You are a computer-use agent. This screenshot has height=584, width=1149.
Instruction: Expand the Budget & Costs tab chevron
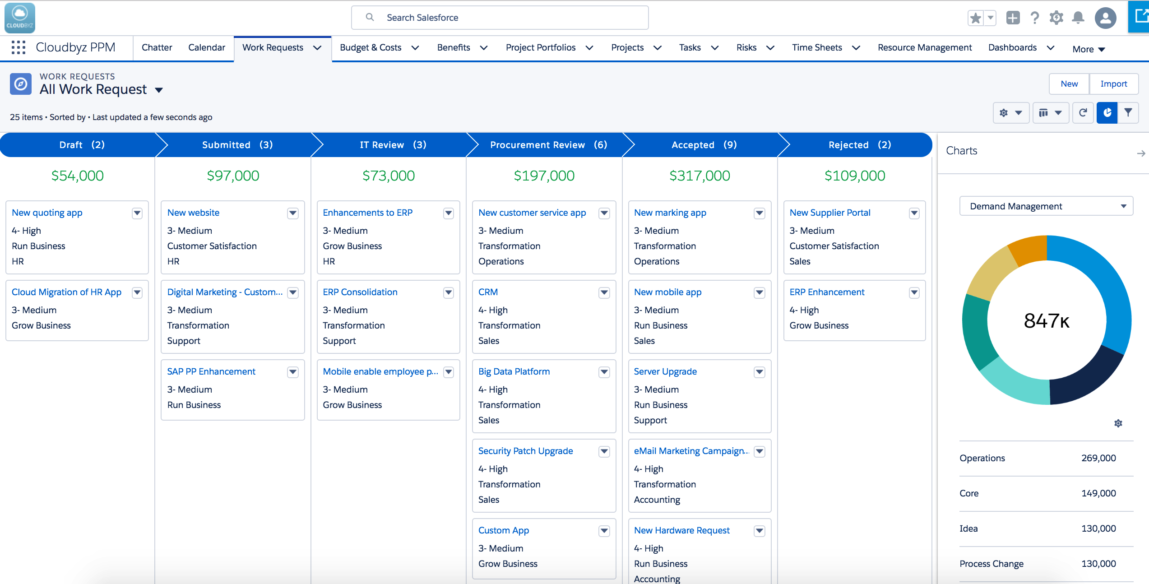coord(415,48)
